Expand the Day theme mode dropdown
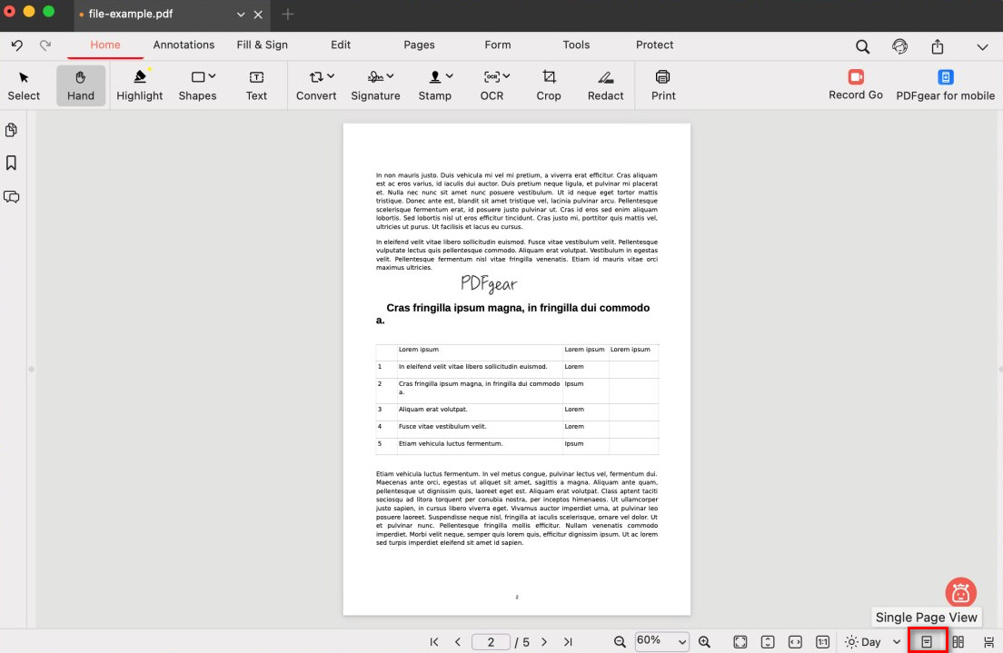Viewport: 1003px width, 653px height. 897,642
